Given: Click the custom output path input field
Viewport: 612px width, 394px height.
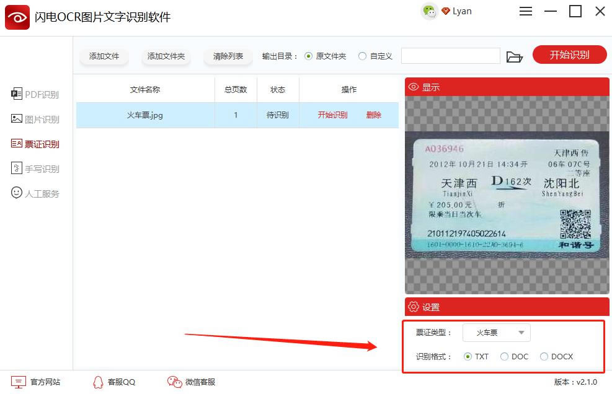Looking at the screenshot, I should click(x=450, y=55).
